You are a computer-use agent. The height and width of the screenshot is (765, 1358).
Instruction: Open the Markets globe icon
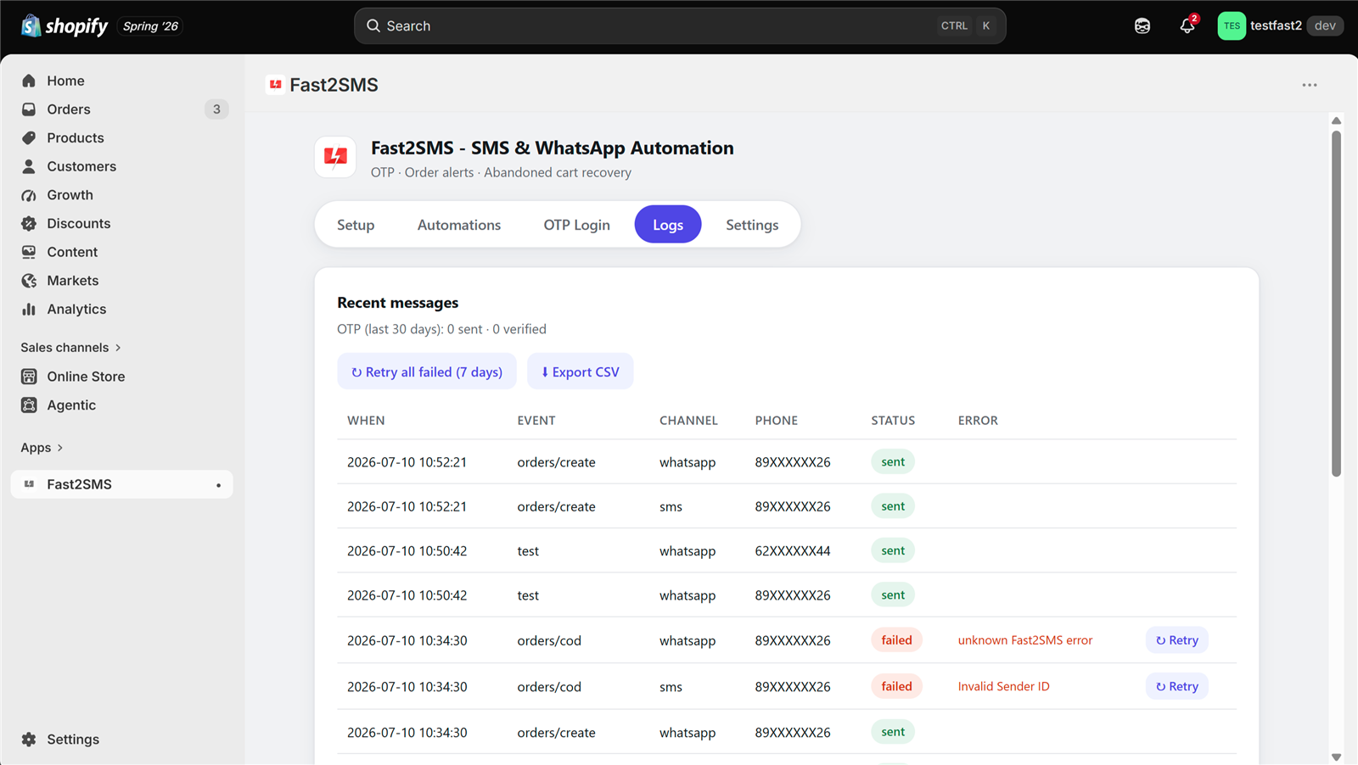(29, 281)
